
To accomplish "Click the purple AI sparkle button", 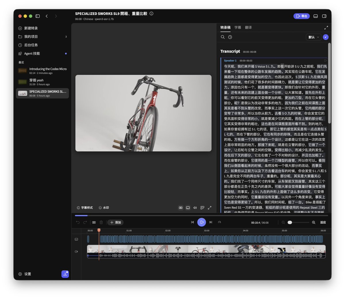I will [325, 37].
